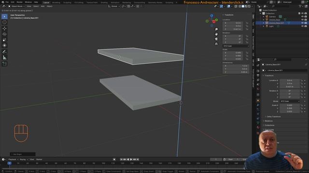Image resolution: width=309 pixels, height=173 pixels.
Task: Select the Annotate pencil tool
Action: coord(4,52)
